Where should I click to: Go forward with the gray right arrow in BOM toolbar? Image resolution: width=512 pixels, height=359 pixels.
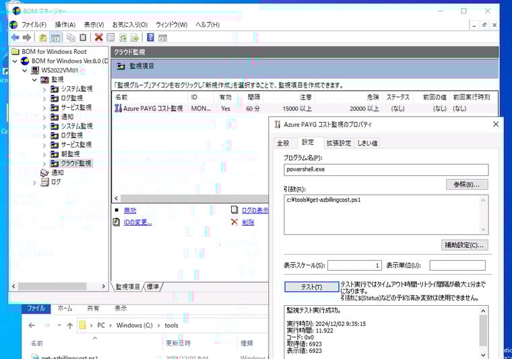tap(27, 38)
